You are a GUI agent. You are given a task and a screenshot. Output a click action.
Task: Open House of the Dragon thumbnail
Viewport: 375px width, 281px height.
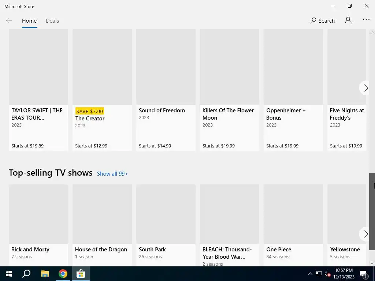tap(102, 214)
